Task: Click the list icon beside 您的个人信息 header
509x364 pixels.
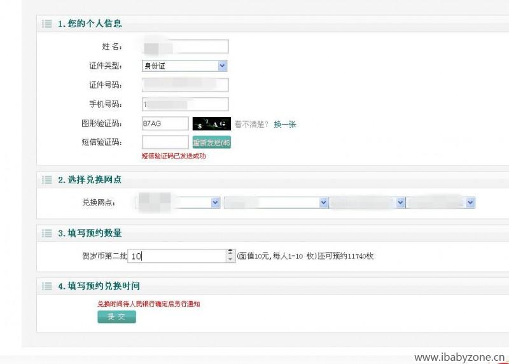Action: click(x=47, y=24)
